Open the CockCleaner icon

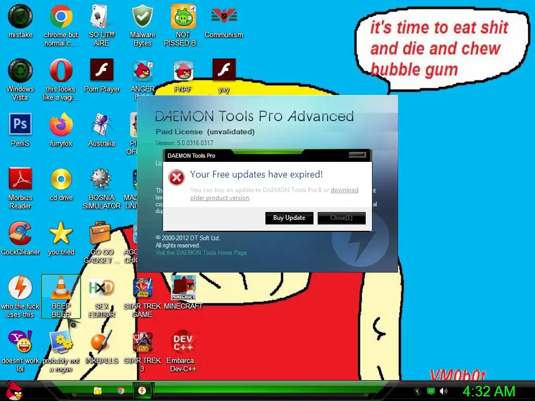[x=20, y=233]
